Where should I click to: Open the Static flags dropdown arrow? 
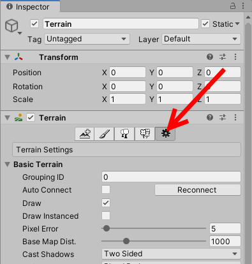tap(237, 24)
